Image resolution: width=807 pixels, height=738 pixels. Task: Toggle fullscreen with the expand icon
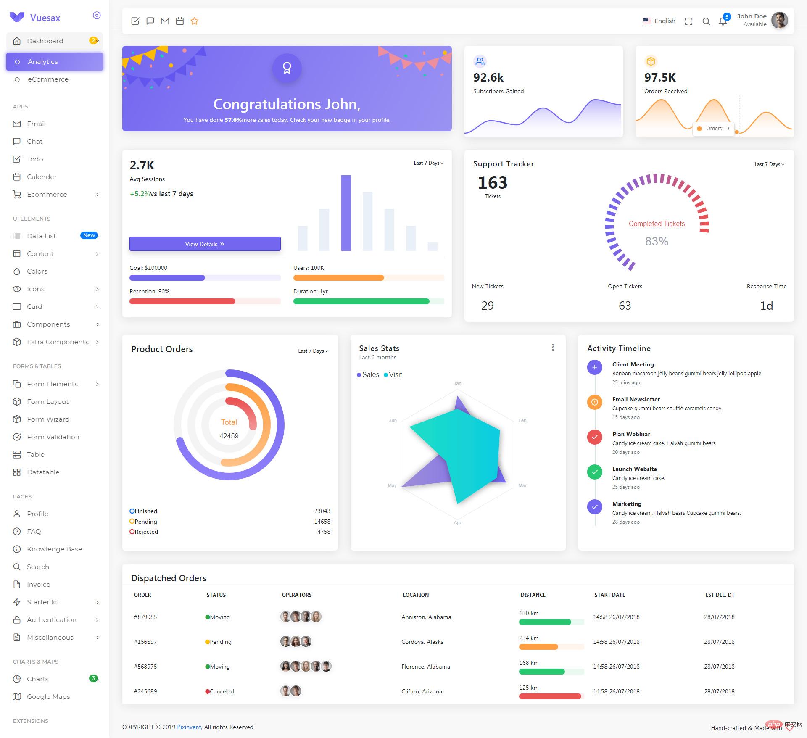(688, 21)
